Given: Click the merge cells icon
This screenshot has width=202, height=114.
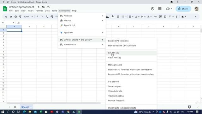Looking at the screenshot, I should pos(123,16).
